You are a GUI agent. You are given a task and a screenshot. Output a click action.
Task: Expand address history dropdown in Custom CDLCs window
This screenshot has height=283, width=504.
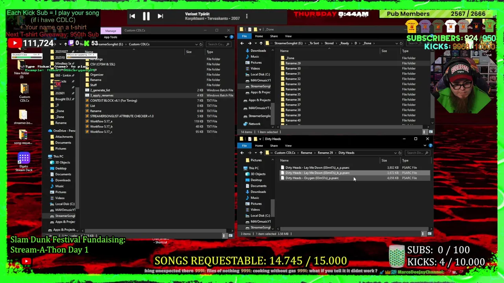pos(196,44)
